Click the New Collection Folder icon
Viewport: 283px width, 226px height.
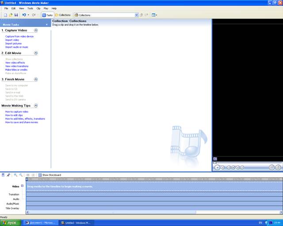(146, 15)
